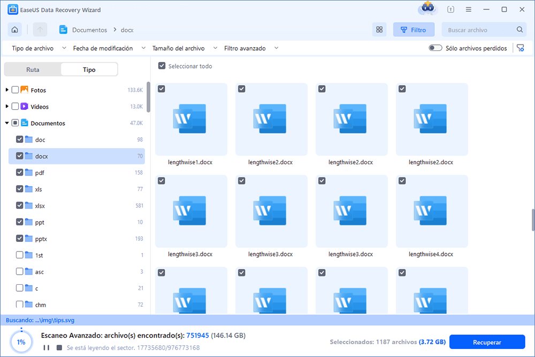Click the 3.72 GB selected size text
Screen dimensions: 535x357
point(432,341)
